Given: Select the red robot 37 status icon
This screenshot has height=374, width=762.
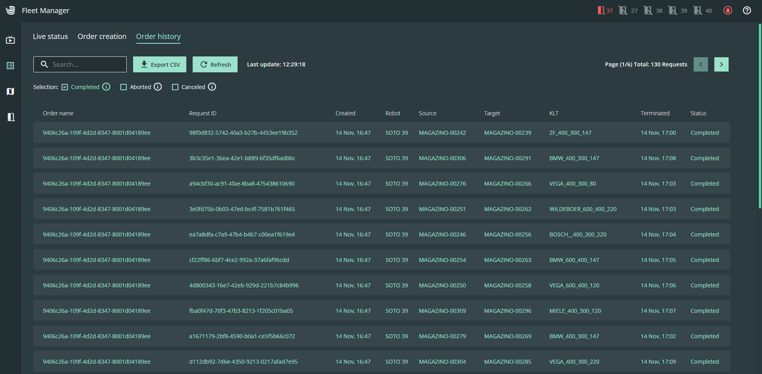Looking at the screenshot, I should [605, 10].
